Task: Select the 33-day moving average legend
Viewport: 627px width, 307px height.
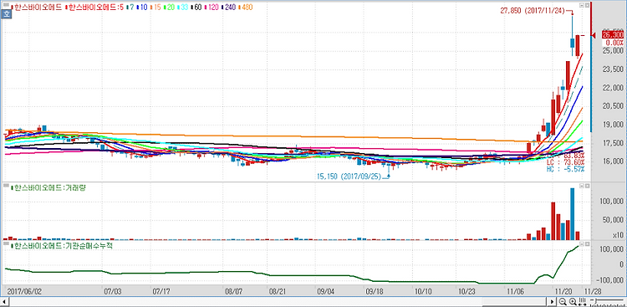Action: (x=183, y=8)
